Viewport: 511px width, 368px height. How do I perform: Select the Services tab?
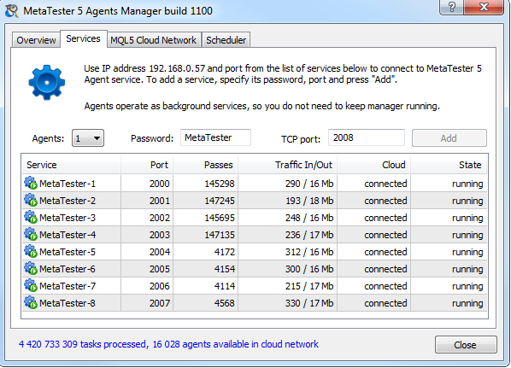(83, 38)
